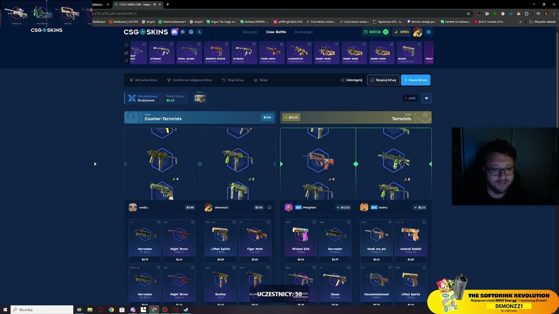Open File Explorer from the taskbar
Viewport: 559px width, 314px height.
point(90,310)
